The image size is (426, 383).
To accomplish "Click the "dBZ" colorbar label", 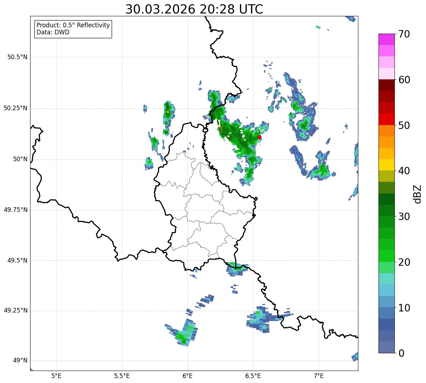I will click(418, 194).
